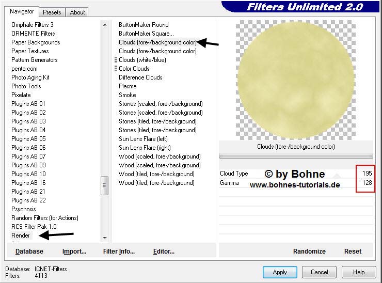Image resolution: width=382 pixels, height=283 pixels.
Task: Launch the filter Editor...
Action: coord(164,251)
